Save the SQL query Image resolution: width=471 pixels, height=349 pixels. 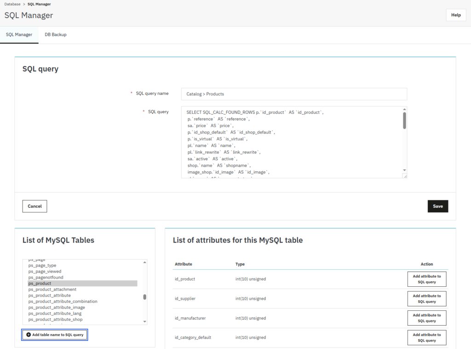(438, 206)
